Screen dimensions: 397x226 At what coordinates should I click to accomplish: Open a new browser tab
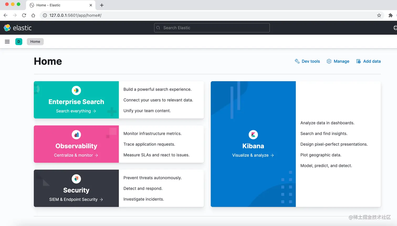pyautogui.click(x=102, y=5)
